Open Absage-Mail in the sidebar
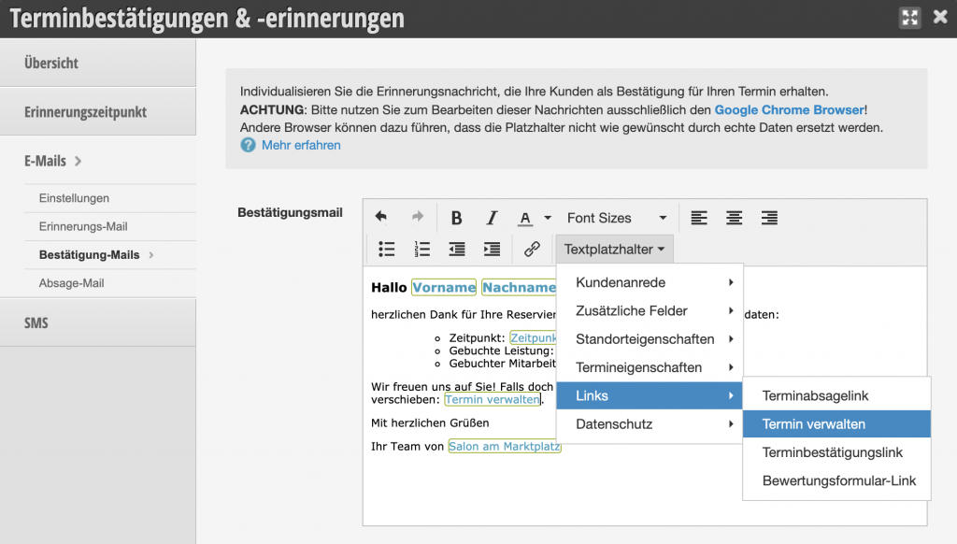Image resolution: width=957 pixels, height=544 pixels. (71, 282)
